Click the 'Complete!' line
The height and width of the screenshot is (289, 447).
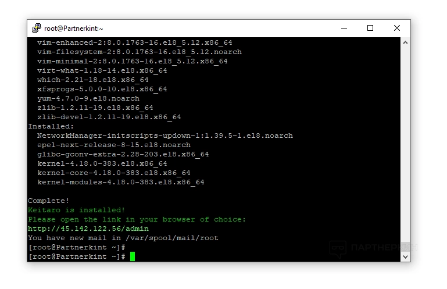(x=48, y=201)
